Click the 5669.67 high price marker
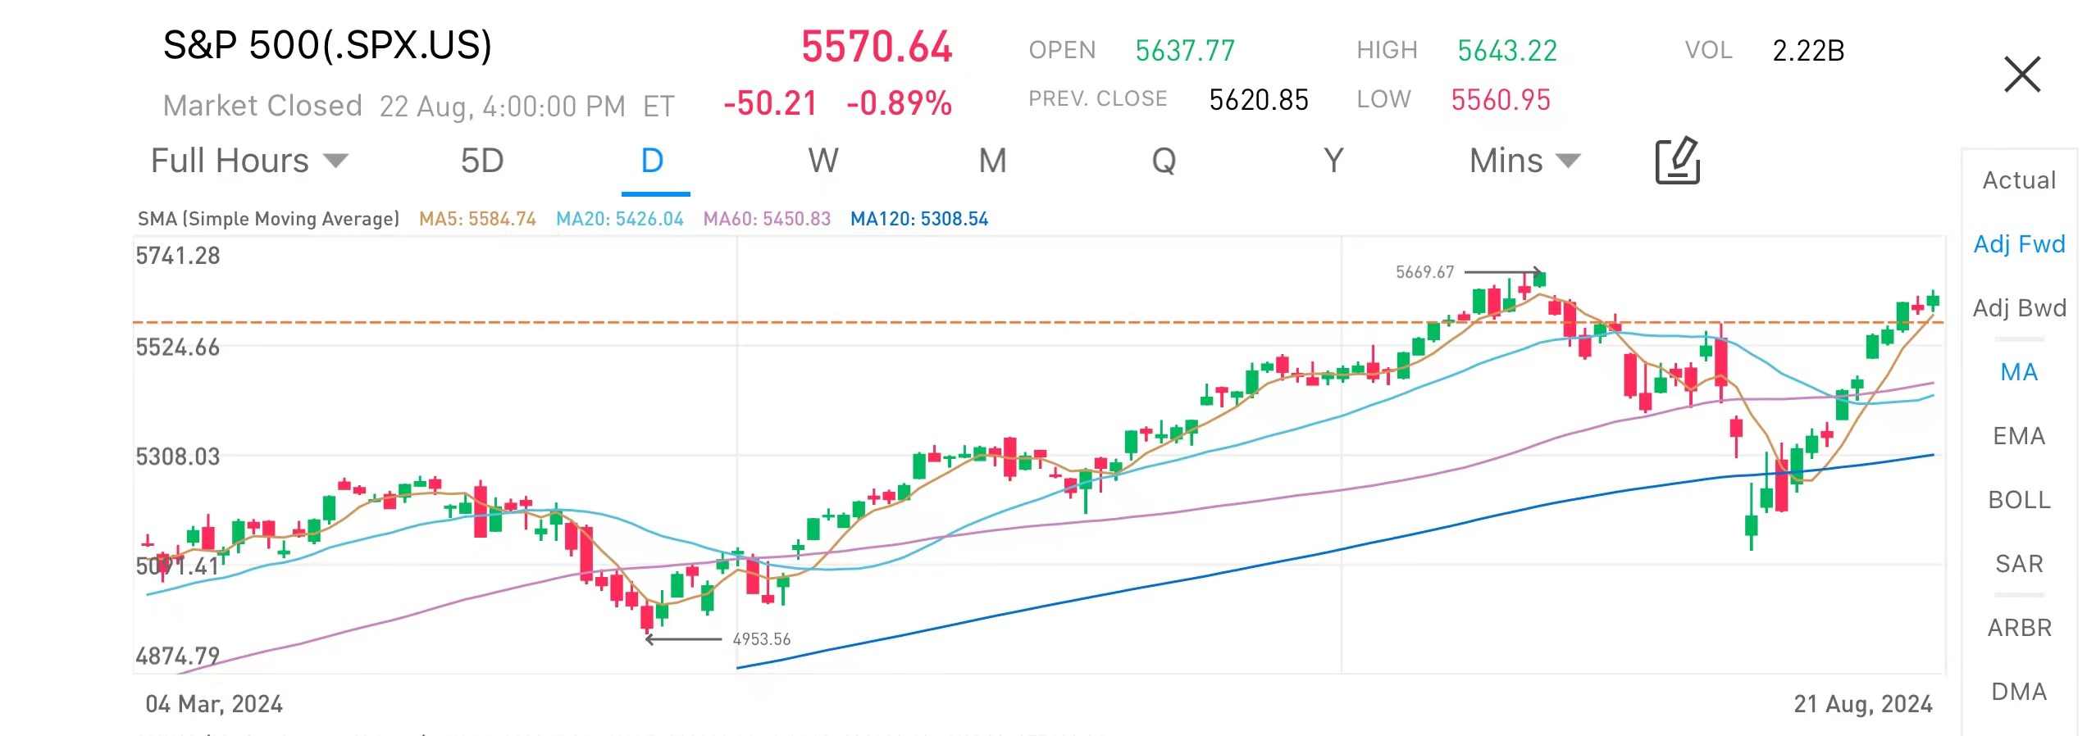Viewport: 2096px width, 736px height. coord(1424,272)
